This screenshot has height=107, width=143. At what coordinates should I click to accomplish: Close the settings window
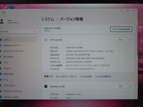134,11
